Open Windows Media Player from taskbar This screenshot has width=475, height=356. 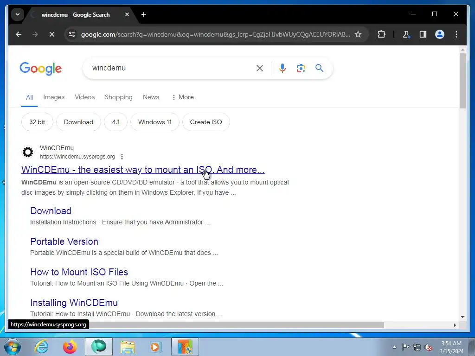156,347
